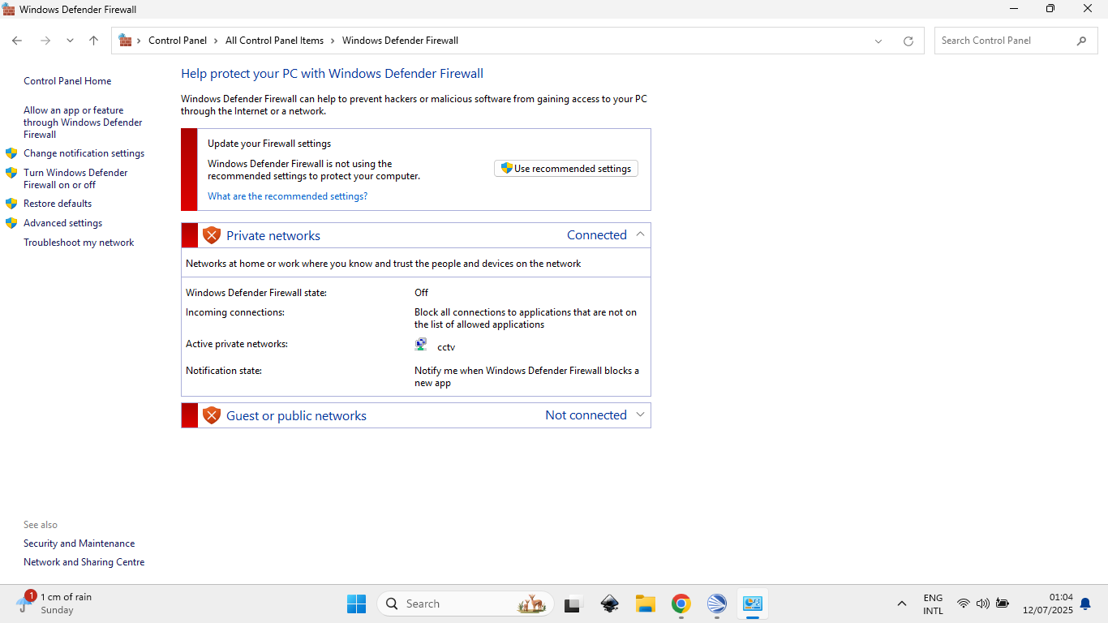Viewport: 1108px width, 623px height.
Task: Open Turn Windows Defender Firewall on or off
Action: [75, 178]
